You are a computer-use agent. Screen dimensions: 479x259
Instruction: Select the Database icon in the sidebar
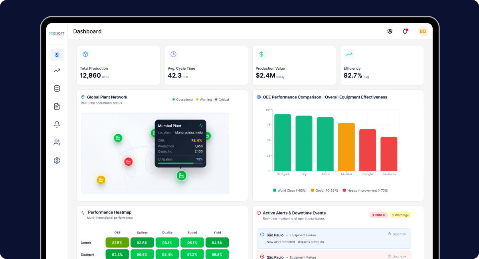tap(56, 88)
